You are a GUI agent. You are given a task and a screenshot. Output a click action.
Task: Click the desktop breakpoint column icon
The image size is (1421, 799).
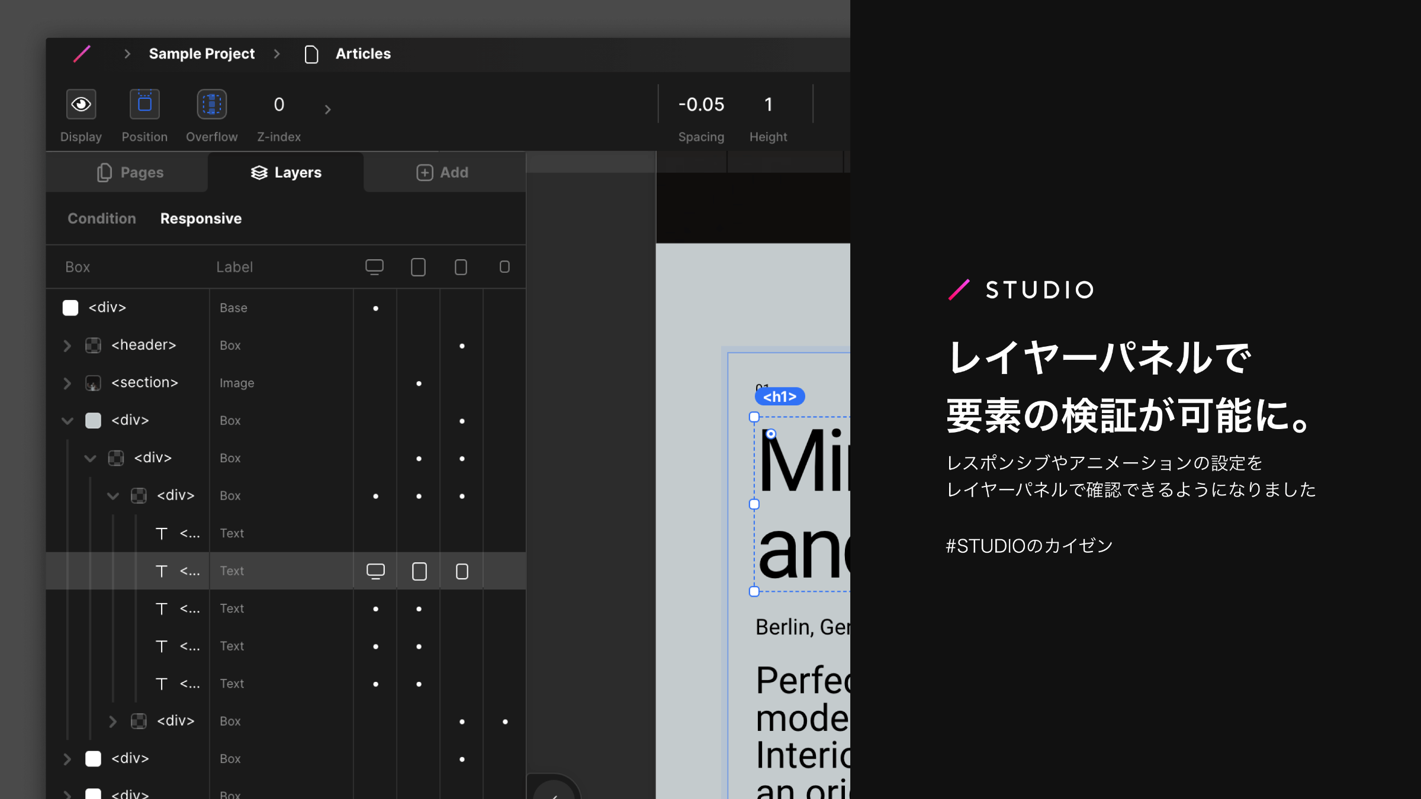(x=375, y=268)
